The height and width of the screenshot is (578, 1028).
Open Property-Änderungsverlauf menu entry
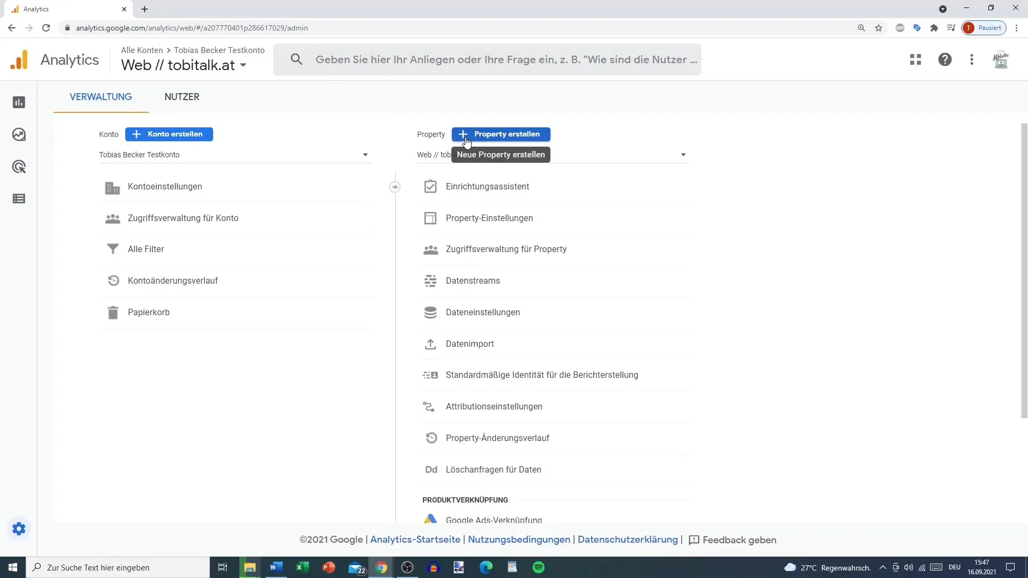click(x=498, y=437)
